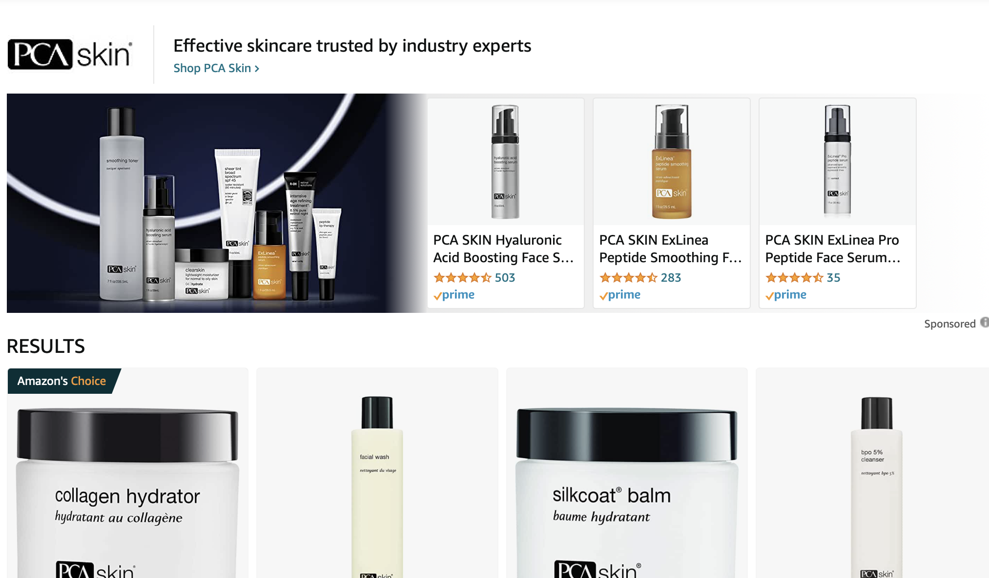Viewport: 989px width, 578px height.
Task: Open the Shop PCA Skin link
Action: 216,68
